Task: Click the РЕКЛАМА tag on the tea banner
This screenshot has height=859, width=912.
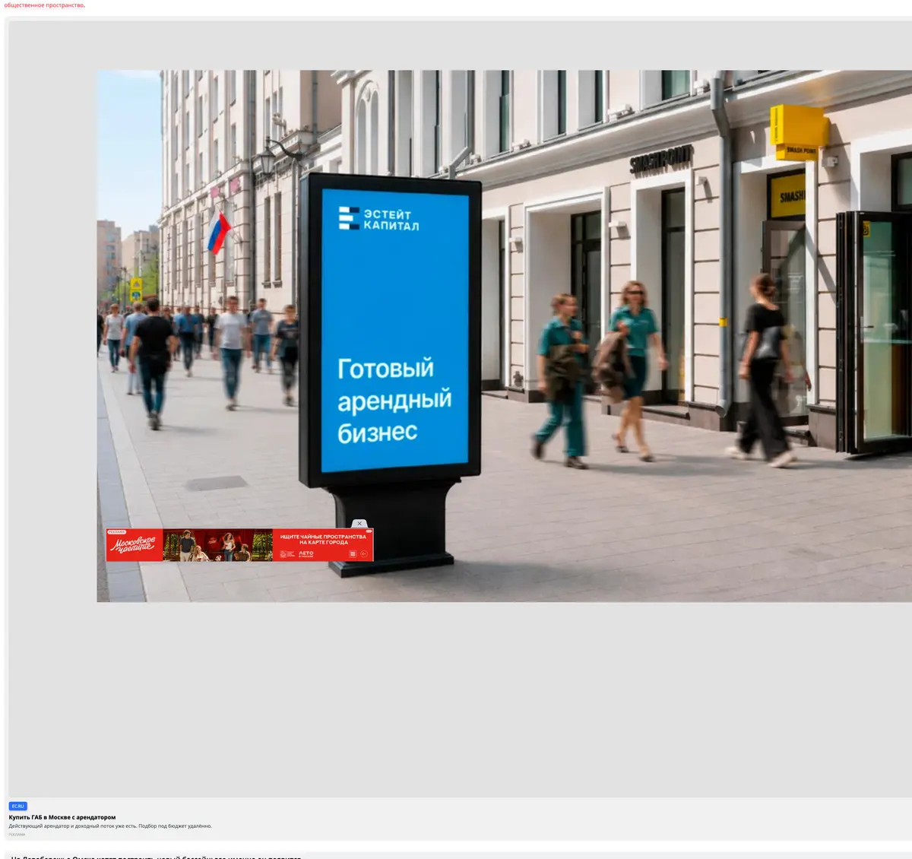Action: 116,531
